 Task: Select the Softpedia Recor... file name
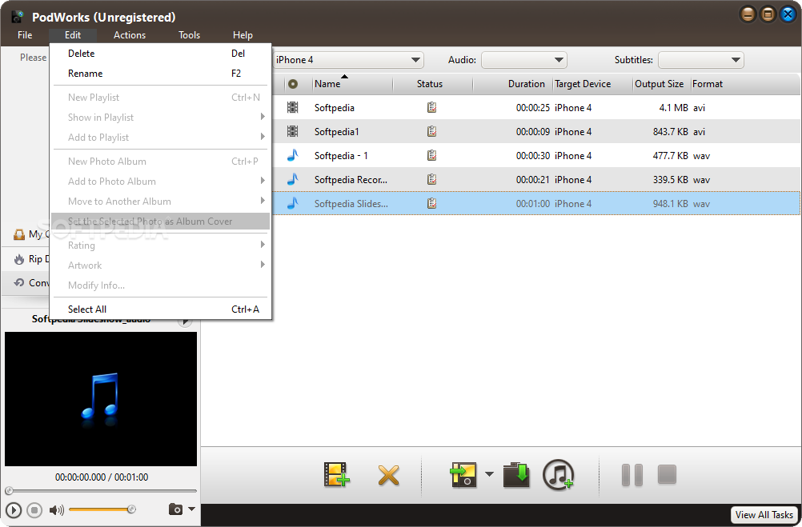(x=351, y=179)
